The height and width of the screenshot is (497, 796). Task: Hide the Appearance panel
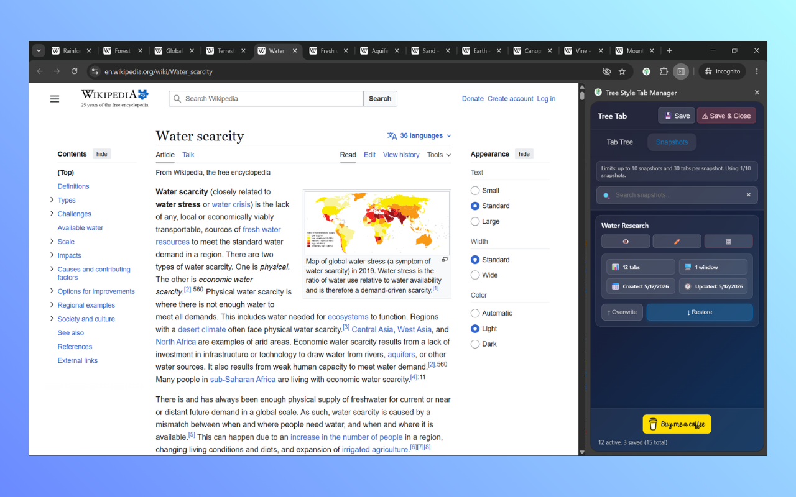(x=524, y=154)
